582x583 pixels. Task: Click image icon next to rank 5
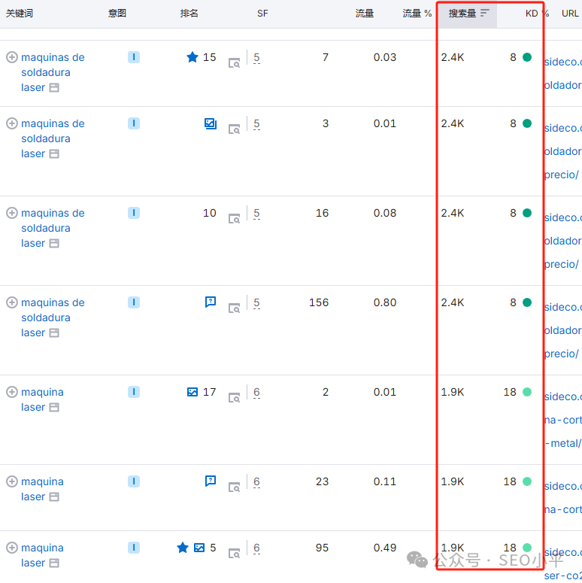pos(199,548)
